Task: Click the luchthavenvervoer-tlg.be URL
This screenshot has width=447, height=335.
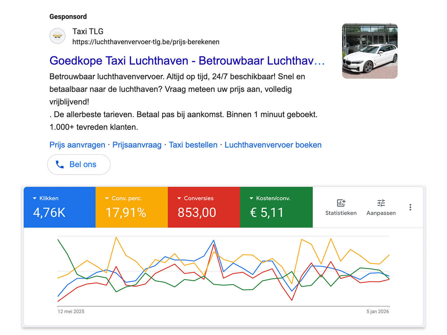Action: tap(146, 42)
